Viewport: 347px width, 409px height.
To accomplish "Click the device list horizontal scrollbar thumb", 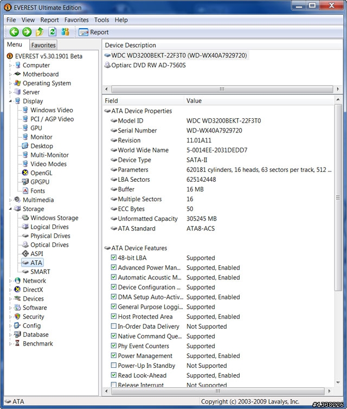I will tap(222, 89).
